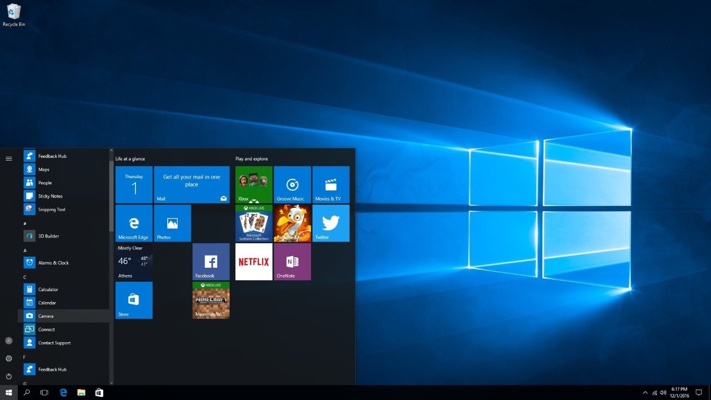
Task: Open the Twitter tile
Action: [x=331, y=223]
